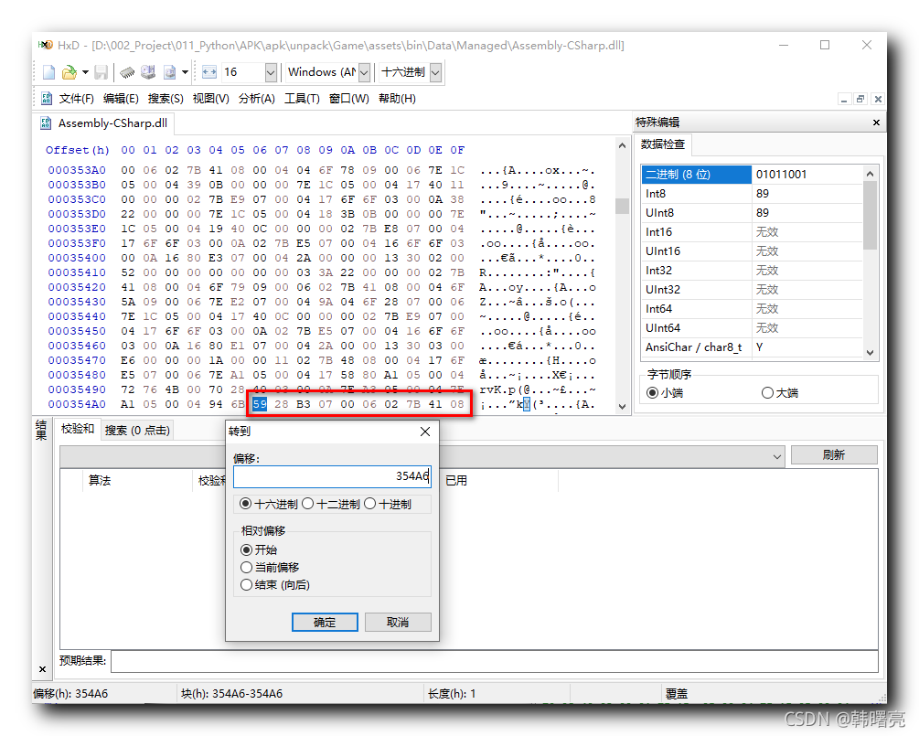Image resolution: width=919 pixels, height=736 pixels.
Task: Open the 帮助(H) menu
Action: tap(397, 99)
